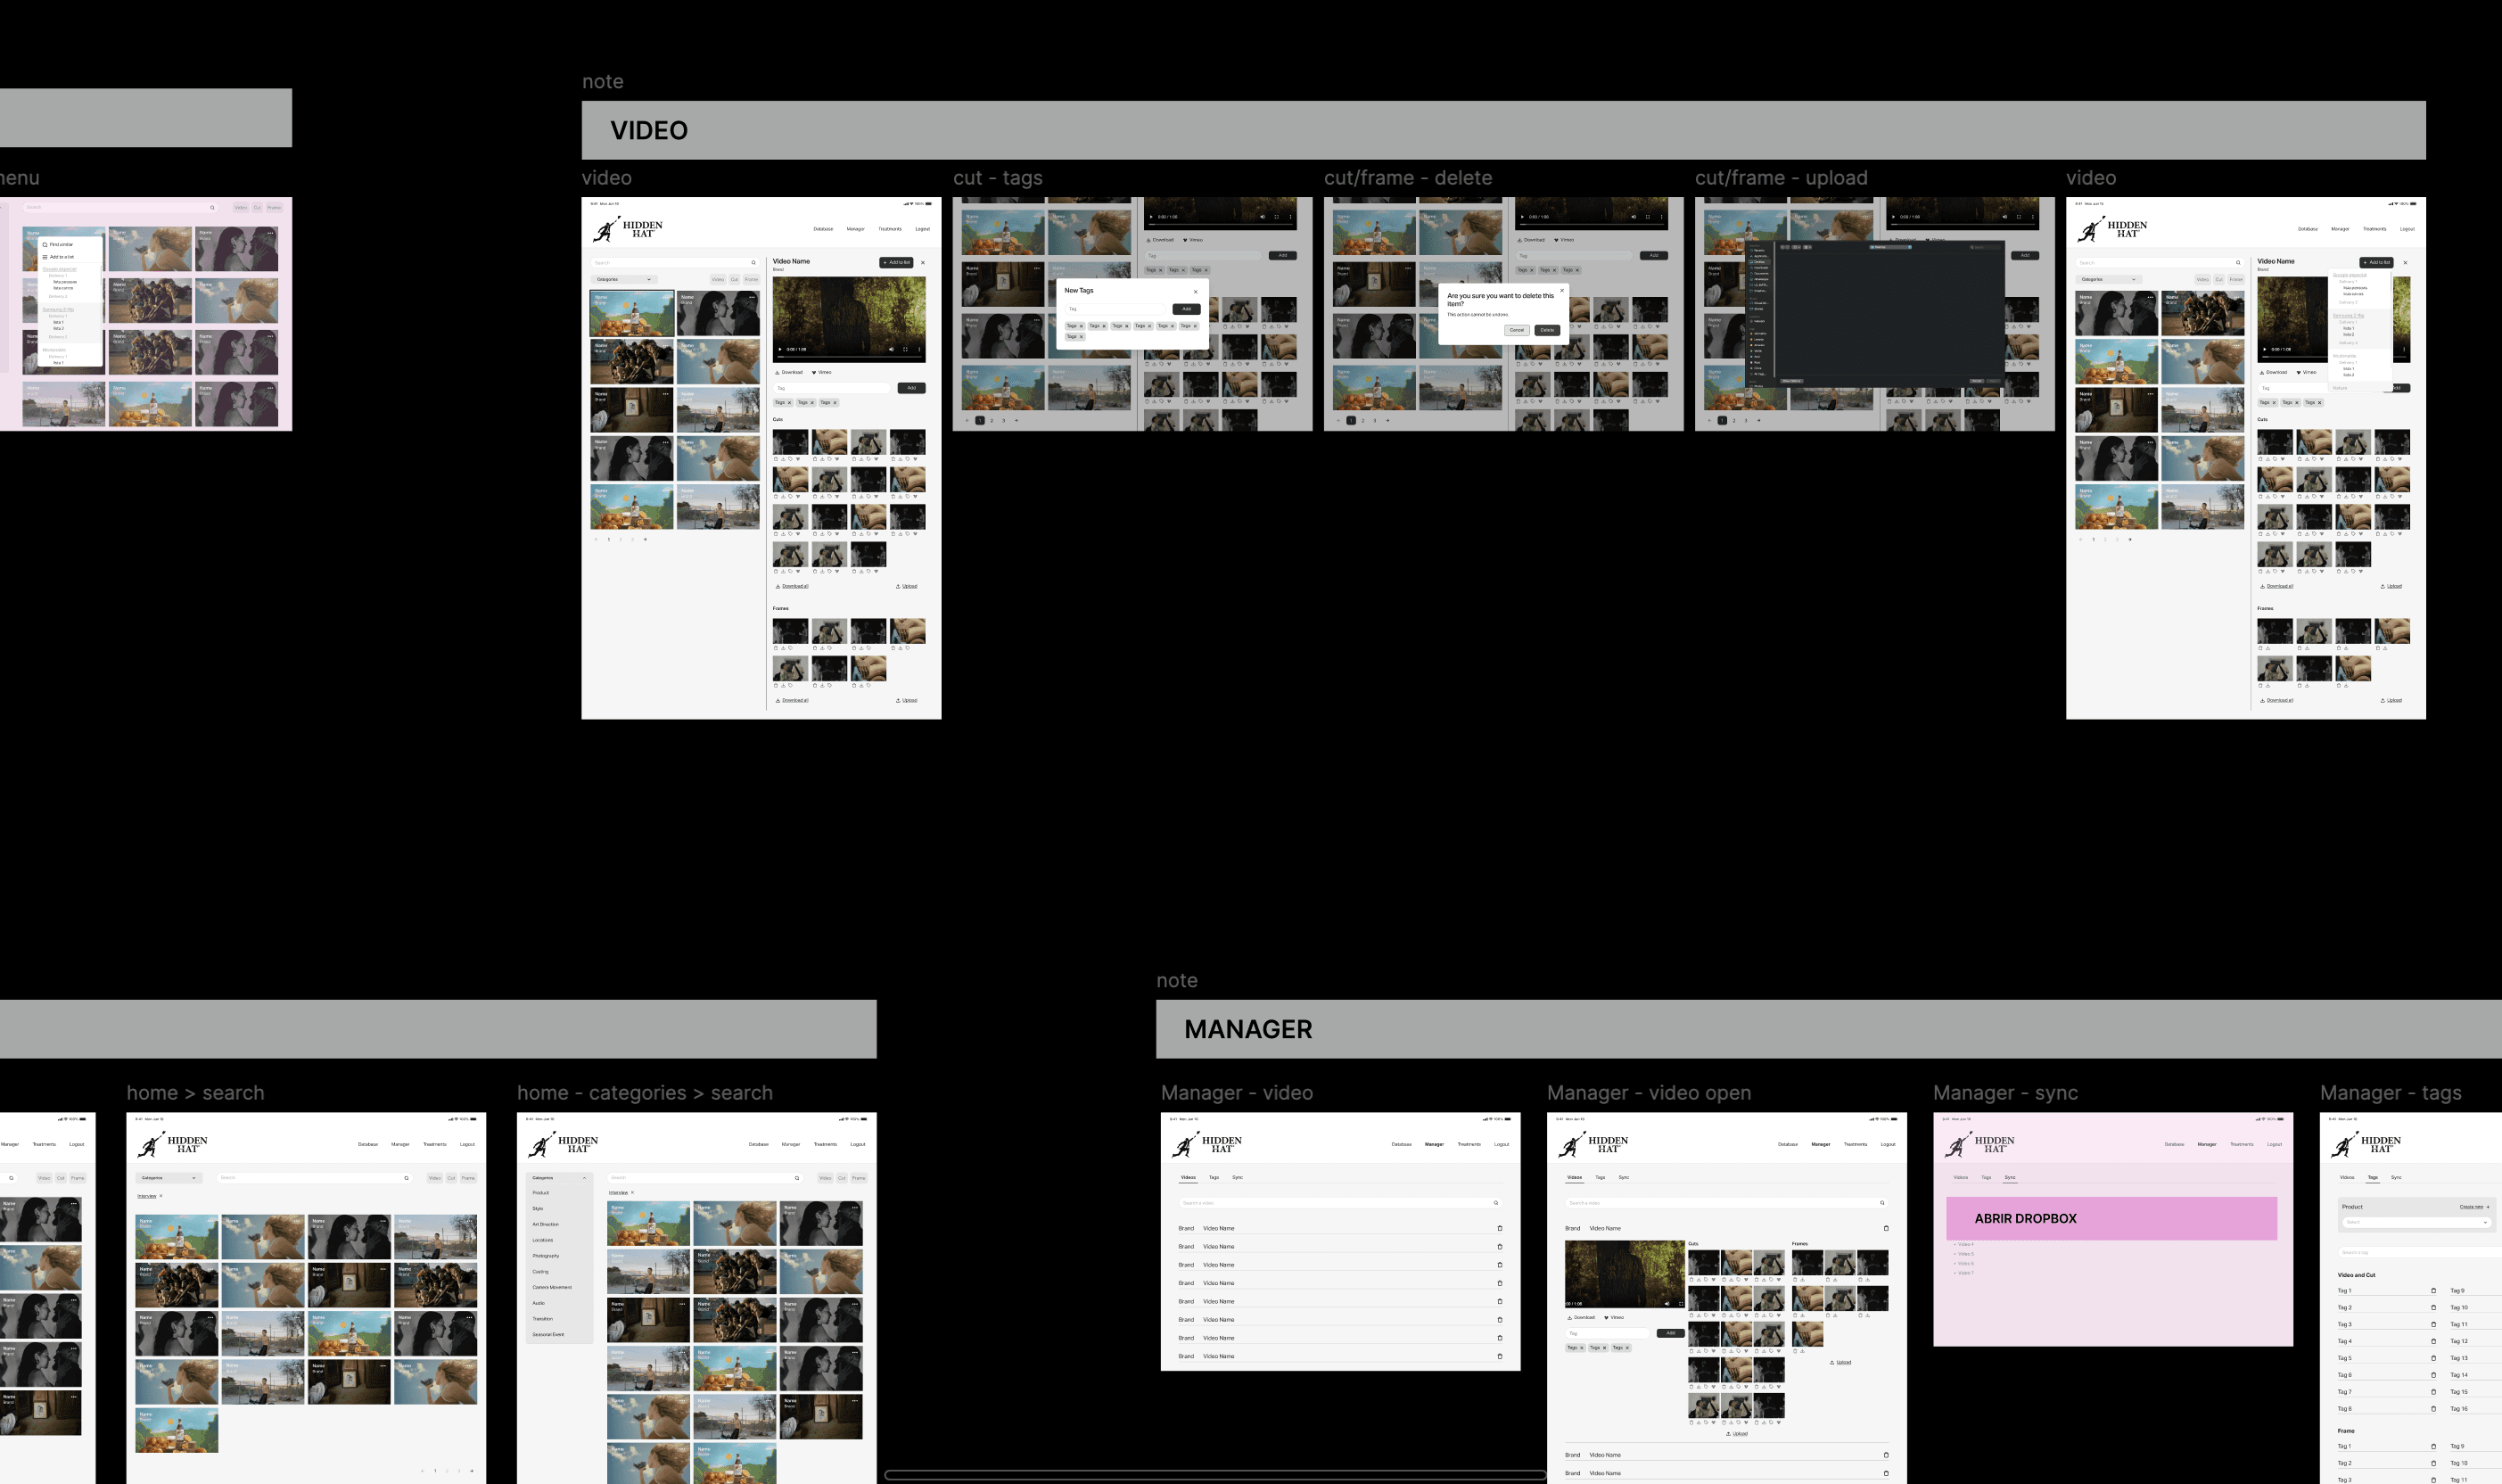Open Categories dropdown in leftmost video frame
The height and width of the screenshot is (1484, 2502).
[625, 279]
